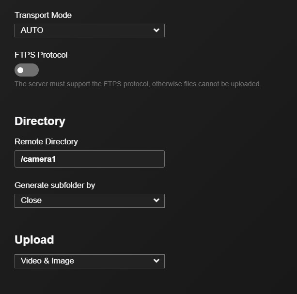Click the FTPS server support hint text
The height and width of the screenshot is (294, 297).
[x=138, y=84]
